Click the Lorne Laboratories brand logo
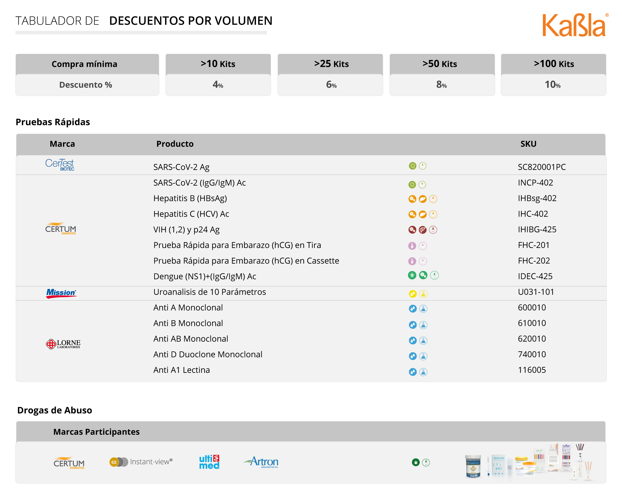 point(63,344)
